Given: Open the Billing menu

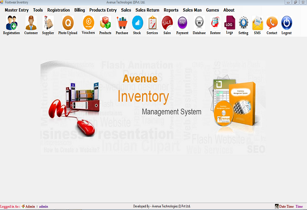Looking at the screenshot, I should pyautogui.click(x=79, y=10).
